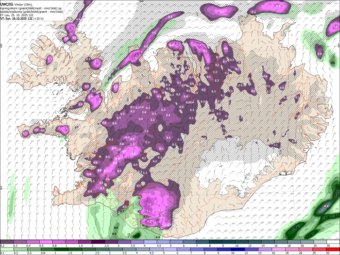Click the '0.1' label on the rain scale row
This screenshot has width=340, height=255.
[2, 253]
